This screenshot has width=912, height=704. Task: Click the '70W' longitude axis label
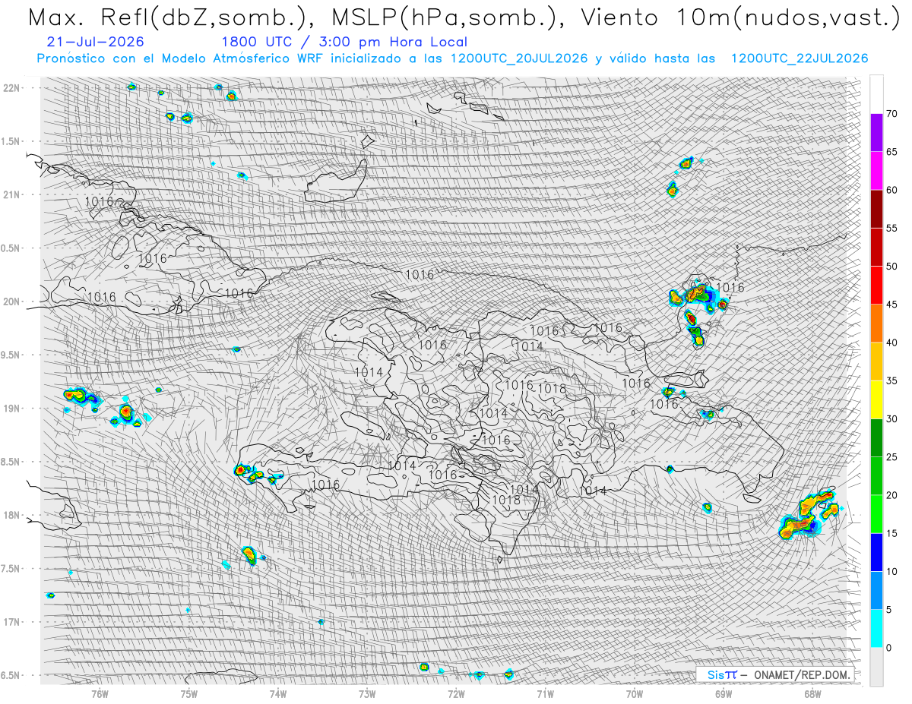pyautogui.click(x=635, y=693)
